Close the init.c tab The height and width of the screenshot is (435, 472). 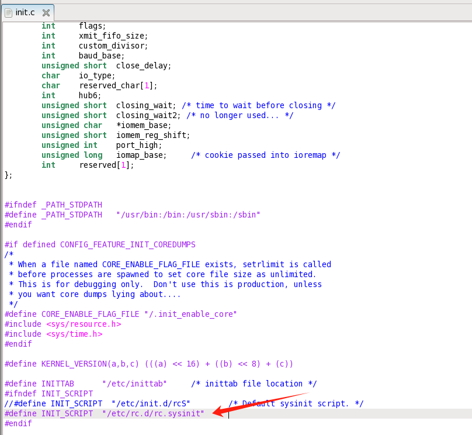click(46, 13)
